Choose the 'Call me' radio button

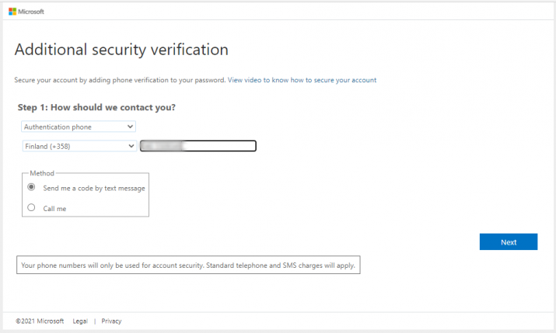31,207
